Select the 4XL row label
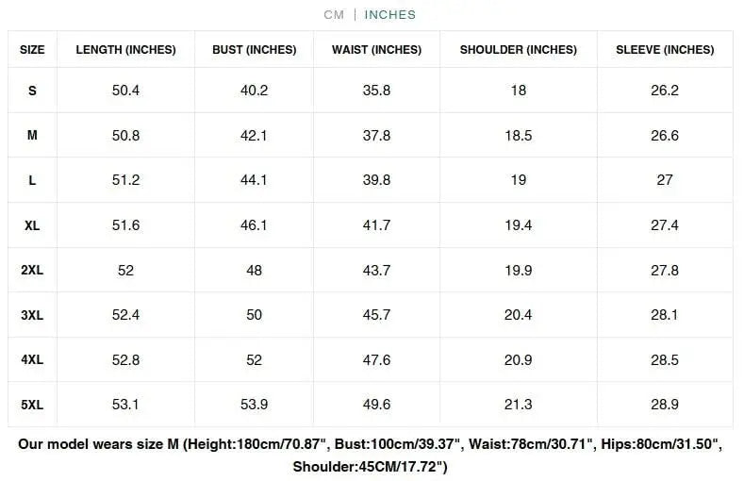744x481 pixels. click(x=32, y=359)
